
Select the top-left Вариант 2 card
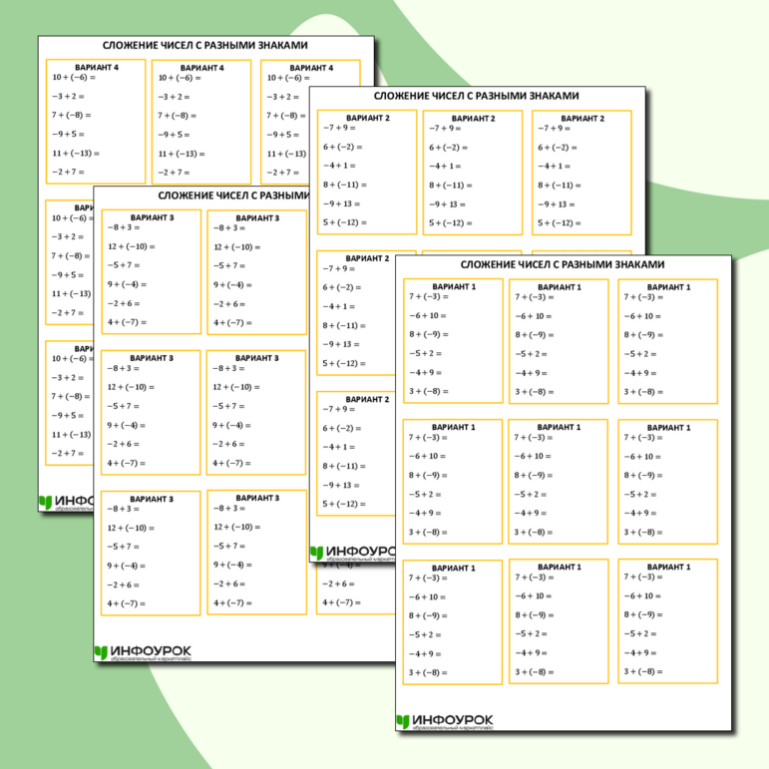(x=366, y=172)
